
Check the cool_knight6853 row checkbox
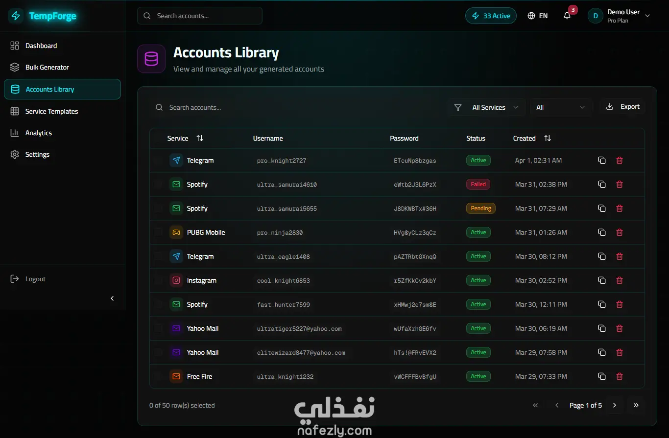(158, 280)
